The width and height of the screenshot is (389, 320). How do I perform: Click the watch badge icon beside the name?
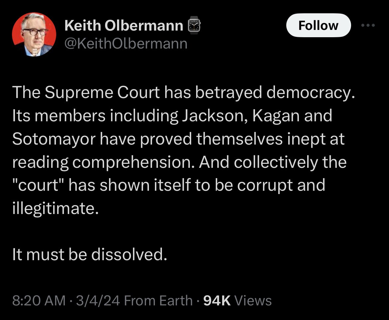click(x=194, y=26)
